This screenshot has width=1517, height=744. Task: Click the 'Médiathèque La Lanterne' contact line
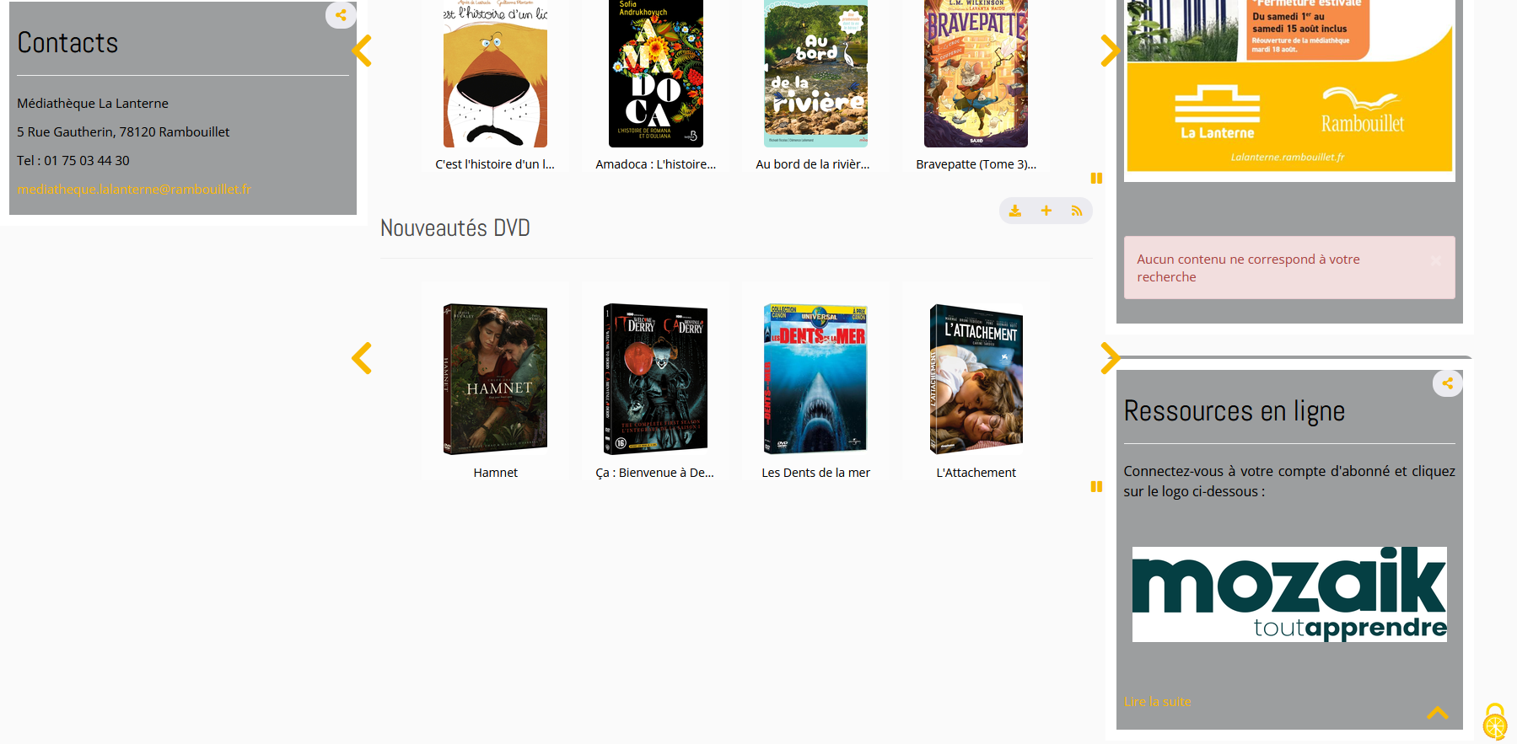(93, 103)
